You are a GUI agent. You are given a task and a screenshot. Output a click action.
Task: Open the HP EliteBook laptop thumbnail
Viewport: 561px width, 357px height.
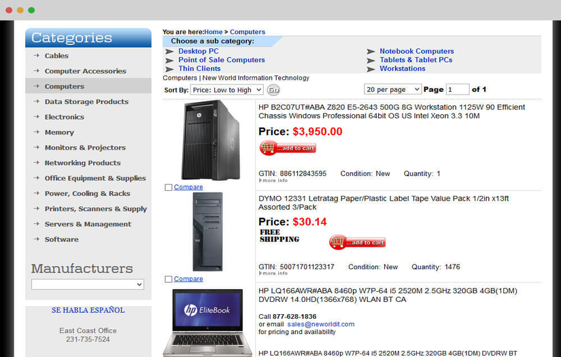tap(208, 322)
